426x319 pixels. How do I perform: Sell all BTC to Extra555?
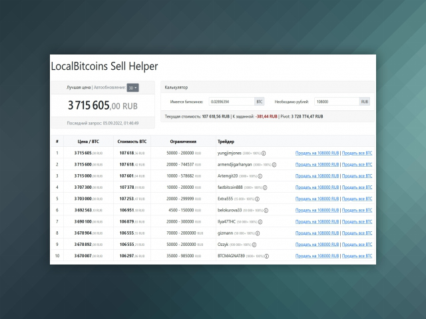357,199
